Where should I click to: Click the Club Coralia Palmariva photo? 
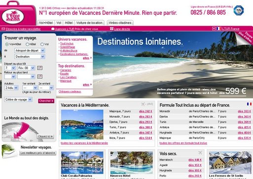pyautogui.click(x=82, y=163)
